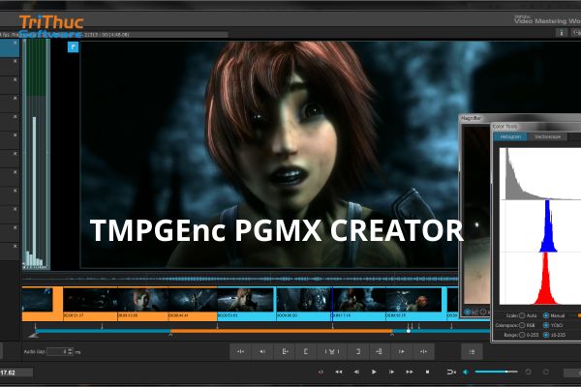581x387 pixels.
Task: Step forward one frame in the transport controls
Action: 391,372
